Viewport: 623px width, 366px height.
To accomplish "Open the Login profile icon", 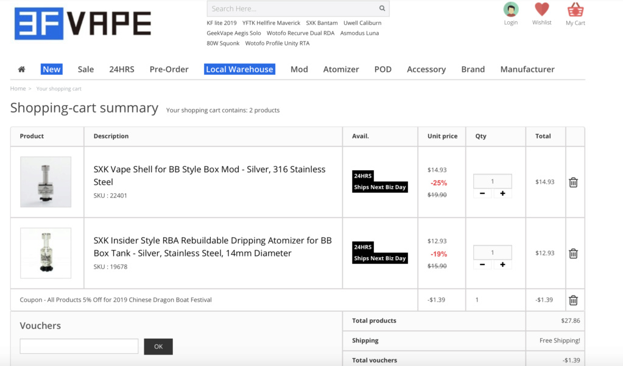I will point(510,10).
